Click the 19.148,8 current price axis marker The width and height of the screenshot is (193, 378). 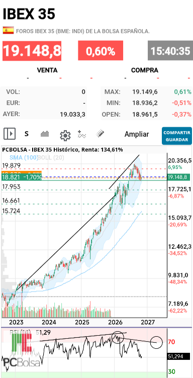[x=178, y=177]
